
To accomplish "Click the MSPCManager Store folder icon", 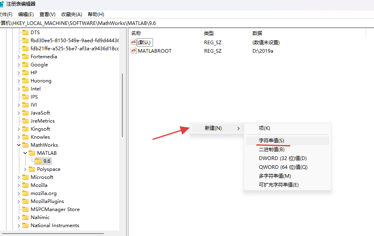I will pyautogui.click(x=25, y=209).
